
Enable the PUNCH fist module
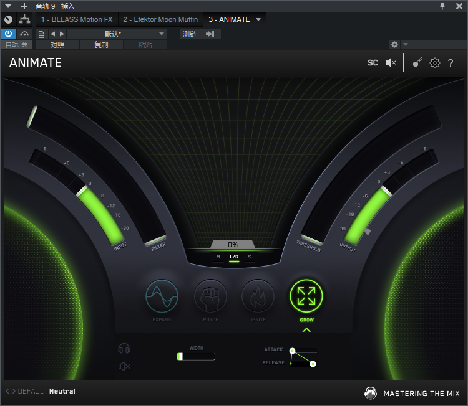210,296
